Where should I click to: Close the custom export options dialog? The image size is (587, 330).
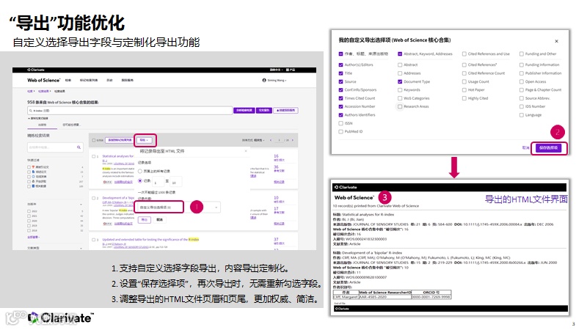[556, 41]
